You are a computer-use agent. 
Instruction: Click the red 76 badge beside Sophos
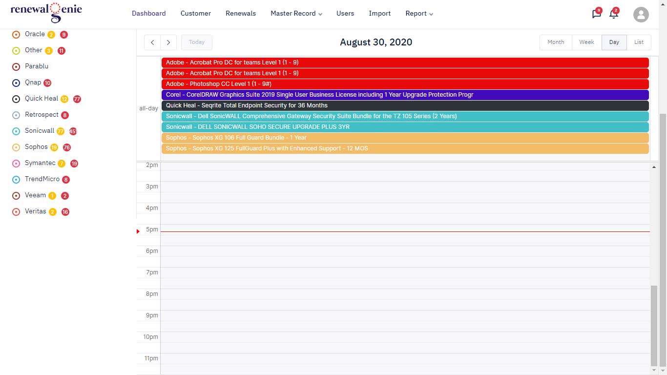[x=67, y=147]
